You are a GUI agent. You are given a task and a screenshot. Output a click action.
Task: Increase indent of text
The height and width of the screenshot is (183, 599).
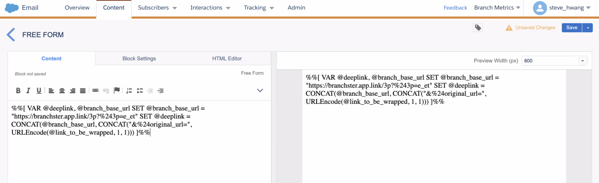pos(161,91)
